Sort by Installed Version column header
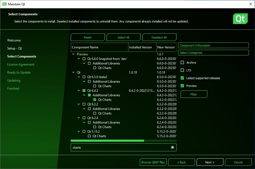The image size is (255, 169). [x=142, y=47]
